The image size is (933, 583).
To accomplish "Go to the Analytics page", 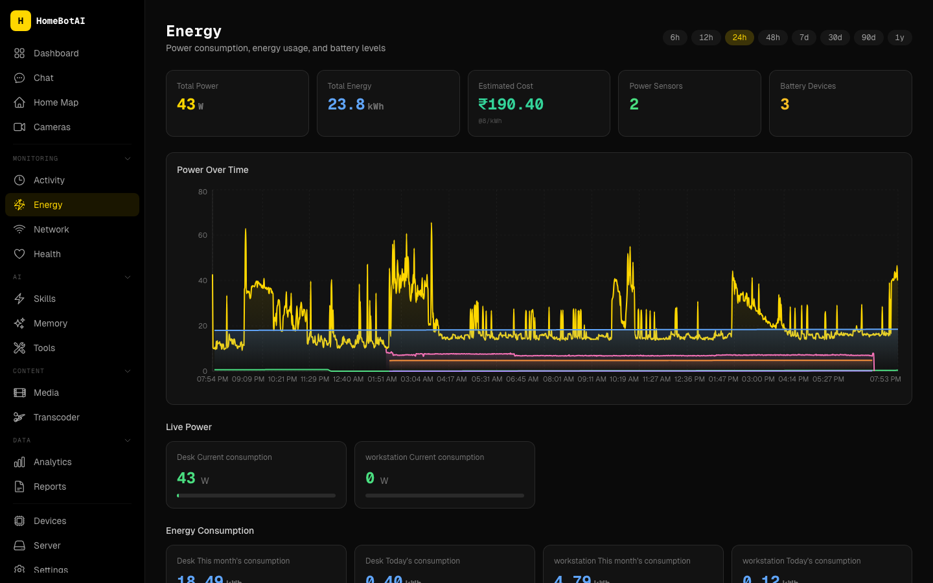I will tap(52, 462).
